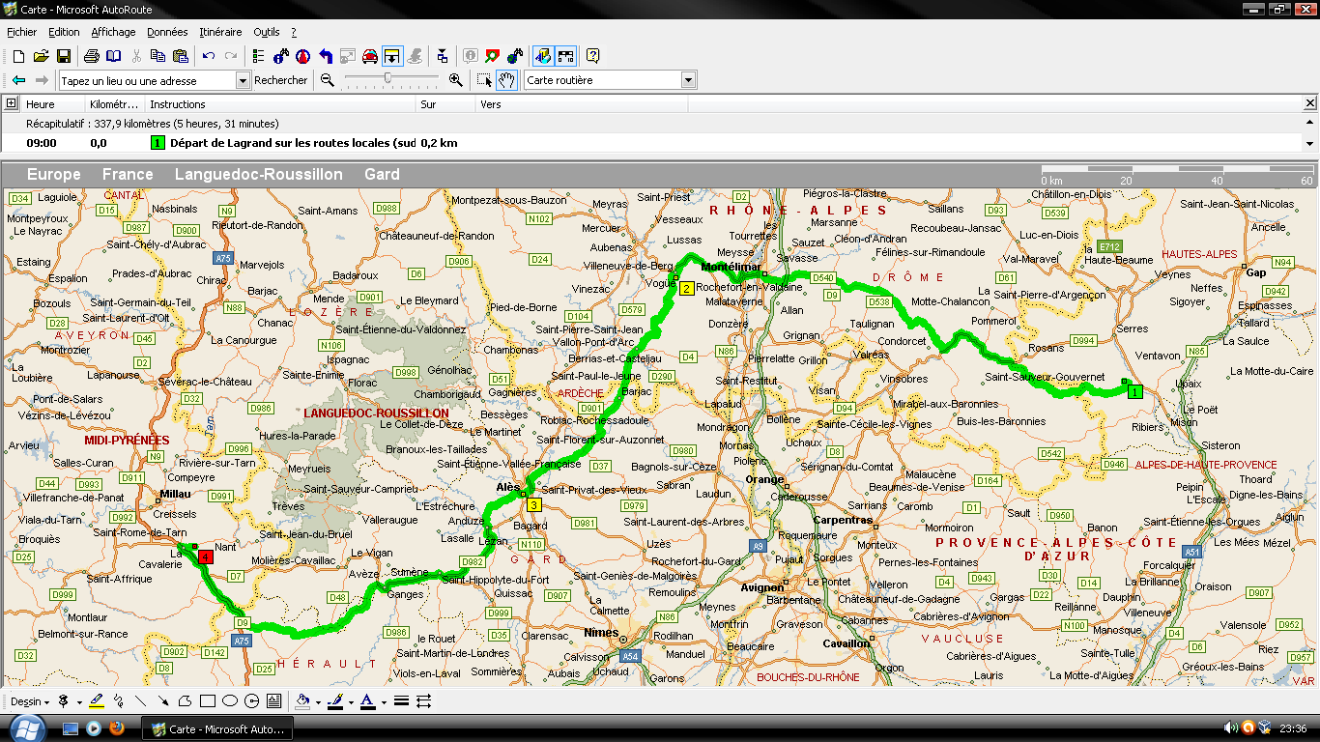The height and width of the screenshot is (742, 1320).
Task: Open the Carte routière map style dropdown
Action: (688, 80)
